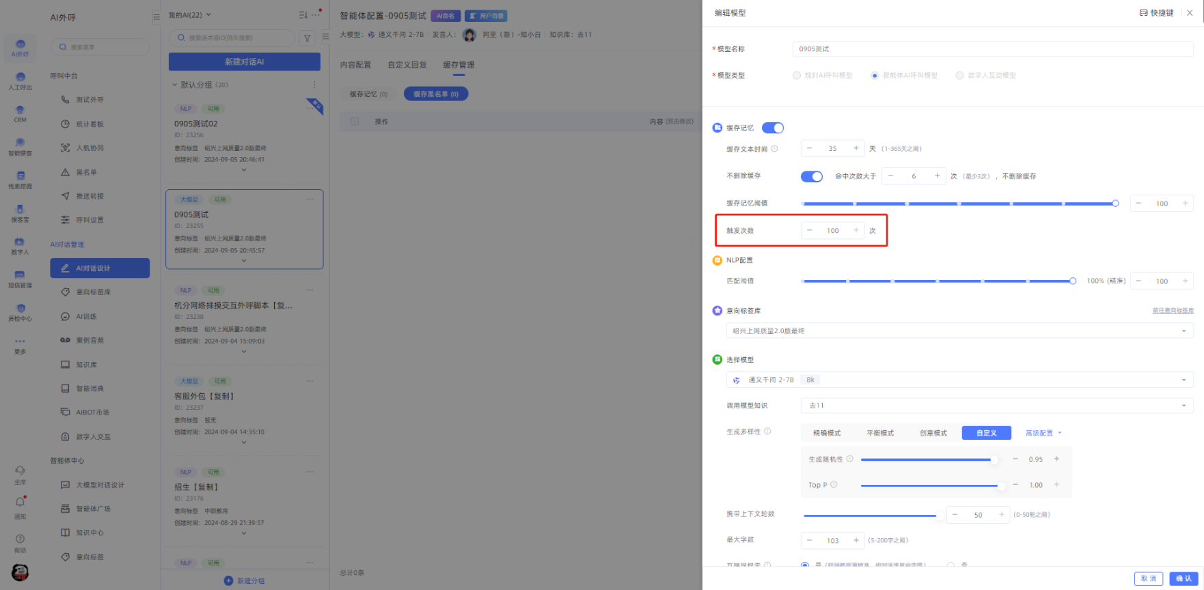Image resolution: width=1204 pixels, height=590 pixels.
Task: Select the 精确模式 tab
Action: click(x=827, y=433)
